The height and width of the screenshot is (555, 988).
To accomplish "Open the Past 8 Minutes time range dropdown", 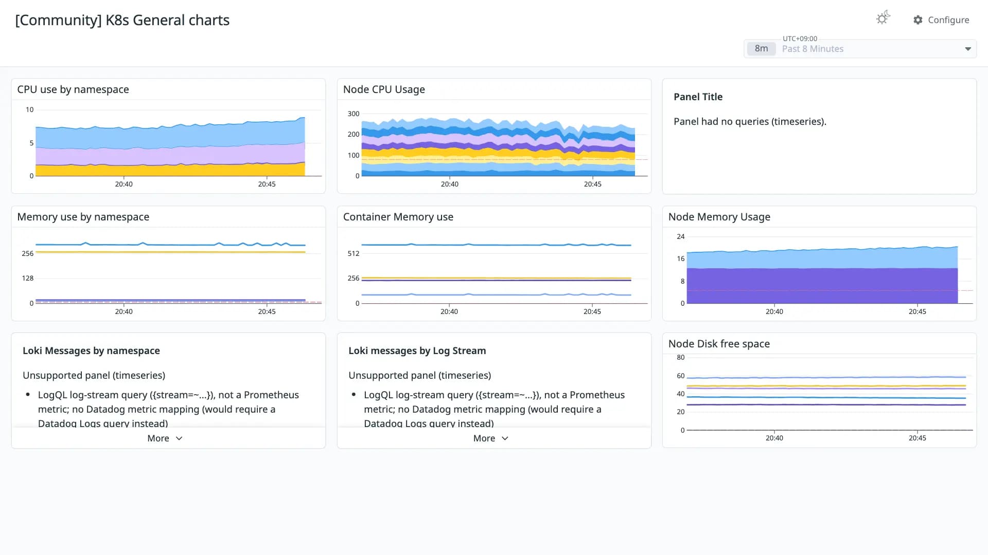I will click(x=860, y=49).
